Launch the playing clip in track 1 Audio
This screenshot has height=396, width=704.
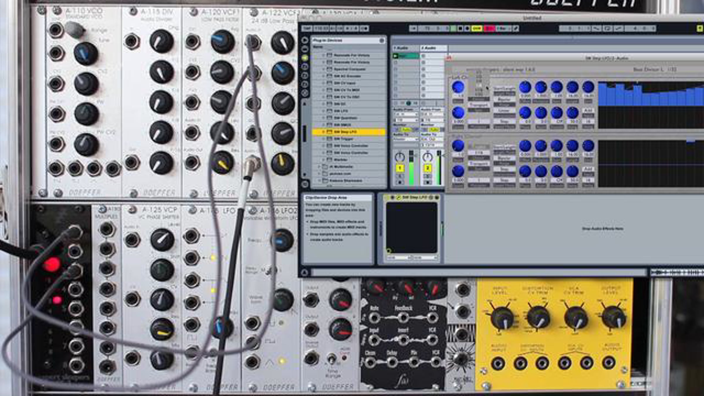click(x=396, y=56)
